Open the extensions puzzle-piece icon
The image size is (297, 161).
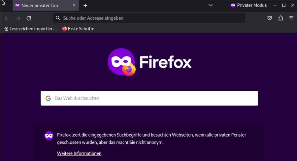click(280, 18)
